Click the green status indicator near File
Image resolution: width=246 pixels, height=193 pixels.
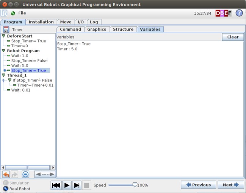point(13,13)
